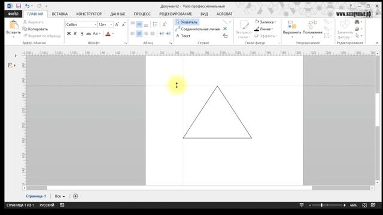The width and height of the screenshot is (383, 215).
Task: Click the shapes stencil icon in the left pane
Action: coord(10,65)
